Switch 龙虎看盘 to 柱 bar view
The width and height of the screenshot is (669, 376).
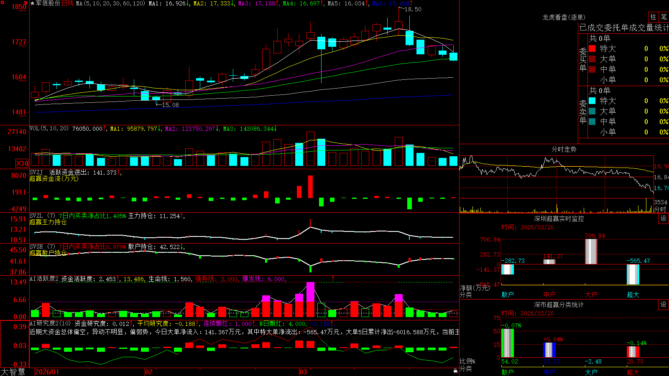click(x=653, y=17)
